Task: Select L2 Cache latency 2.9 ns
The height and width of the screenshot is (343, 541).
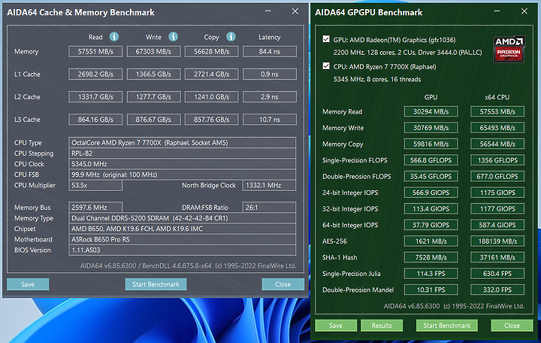Action: point(270,97)
